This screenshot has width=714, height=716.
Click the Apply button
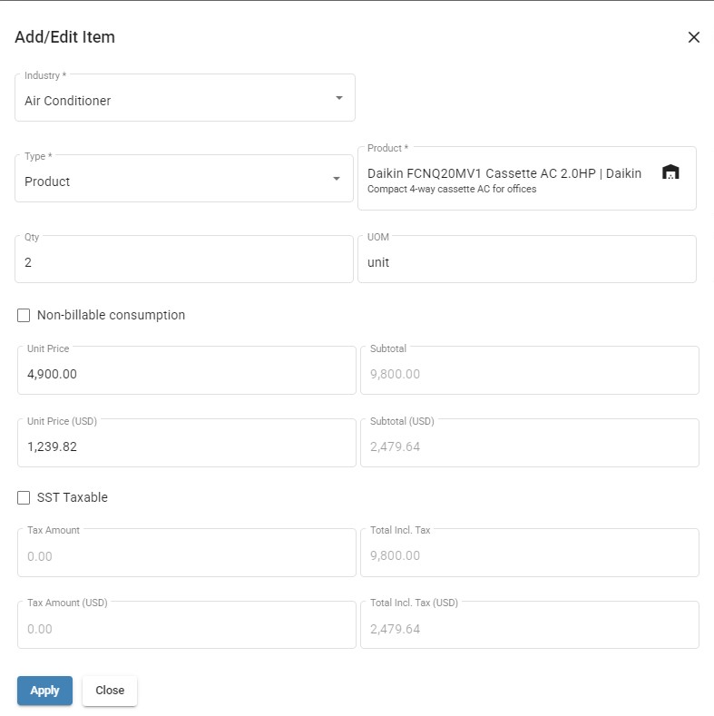coord(44,691)
